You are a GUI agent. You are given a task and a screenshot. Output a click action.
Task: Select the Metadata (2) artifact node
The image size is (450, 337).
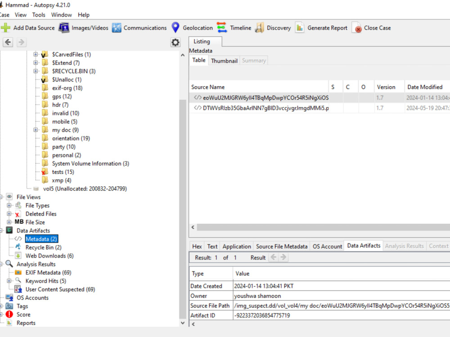pyautogui.click(x=41, y=239)
